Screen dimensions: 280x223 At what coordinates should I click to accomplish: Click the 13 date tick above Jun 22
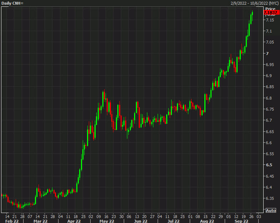pyautogui.click(x=137, y=217)
